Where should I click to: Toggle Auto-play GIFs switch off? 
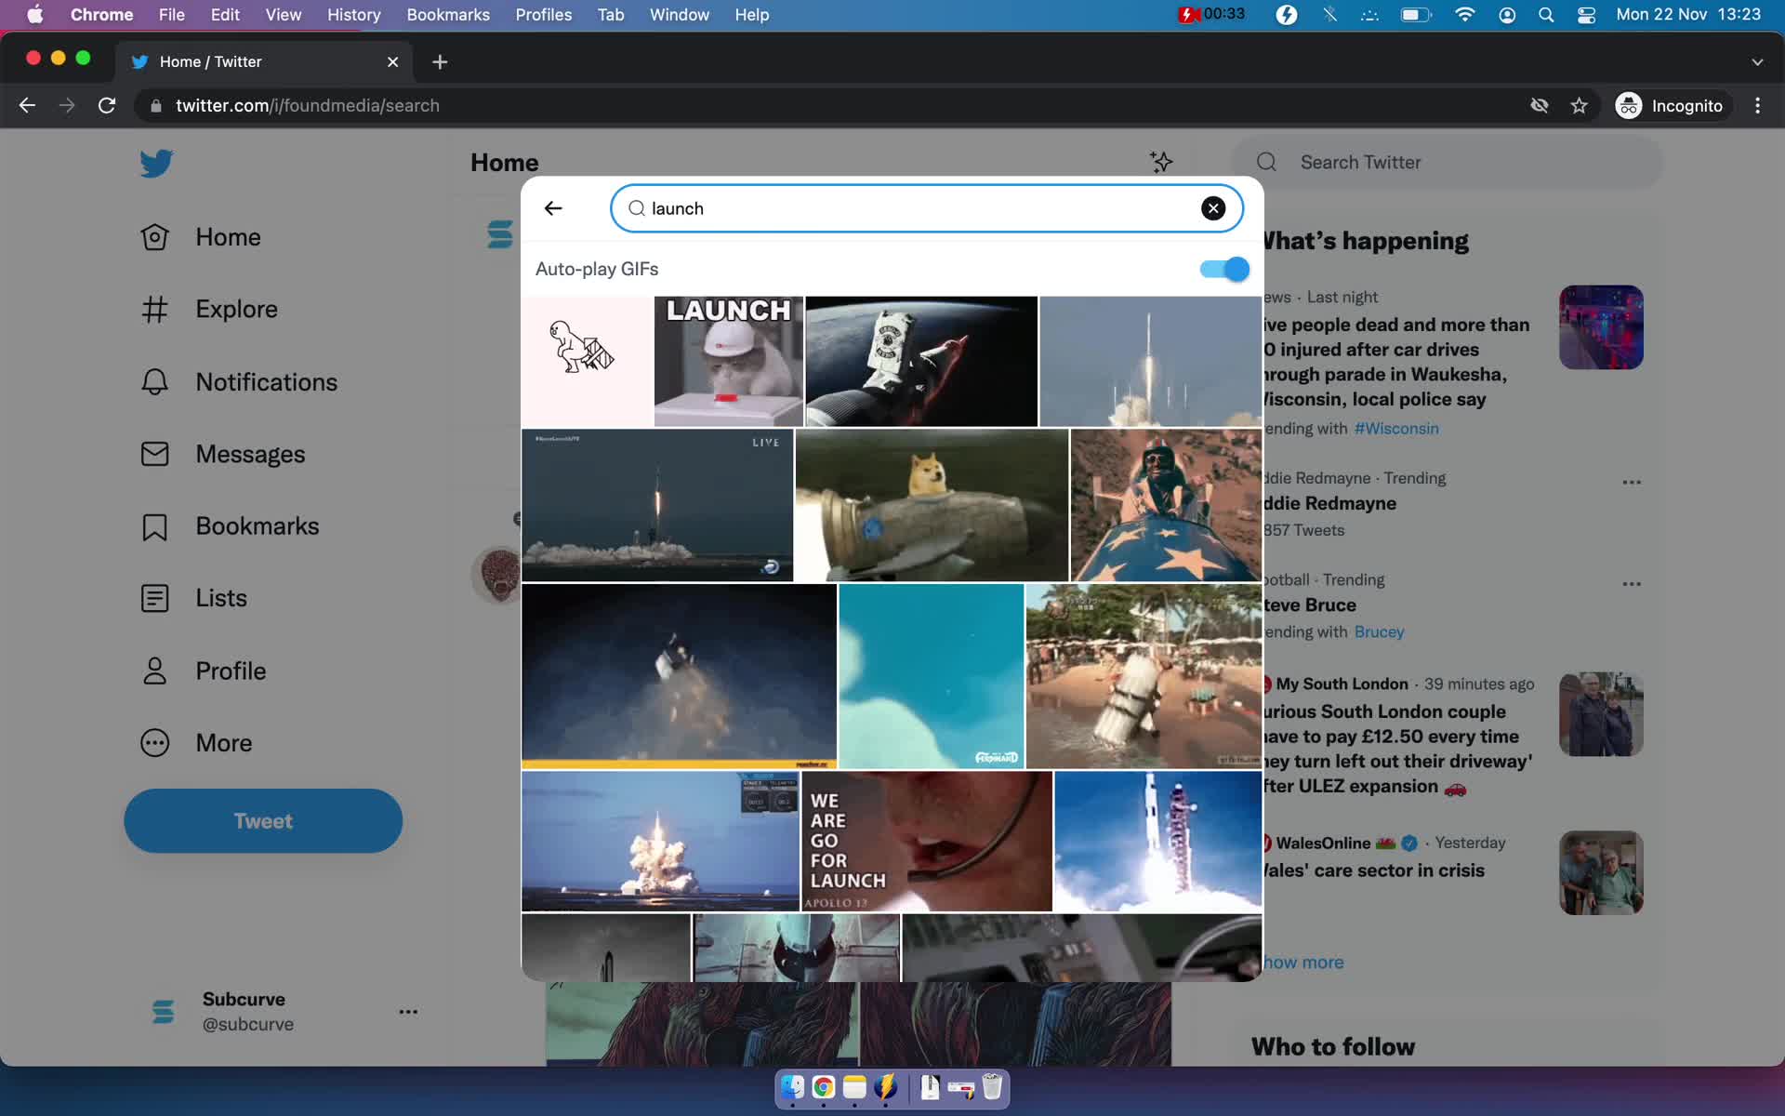tap(1224, 269)
